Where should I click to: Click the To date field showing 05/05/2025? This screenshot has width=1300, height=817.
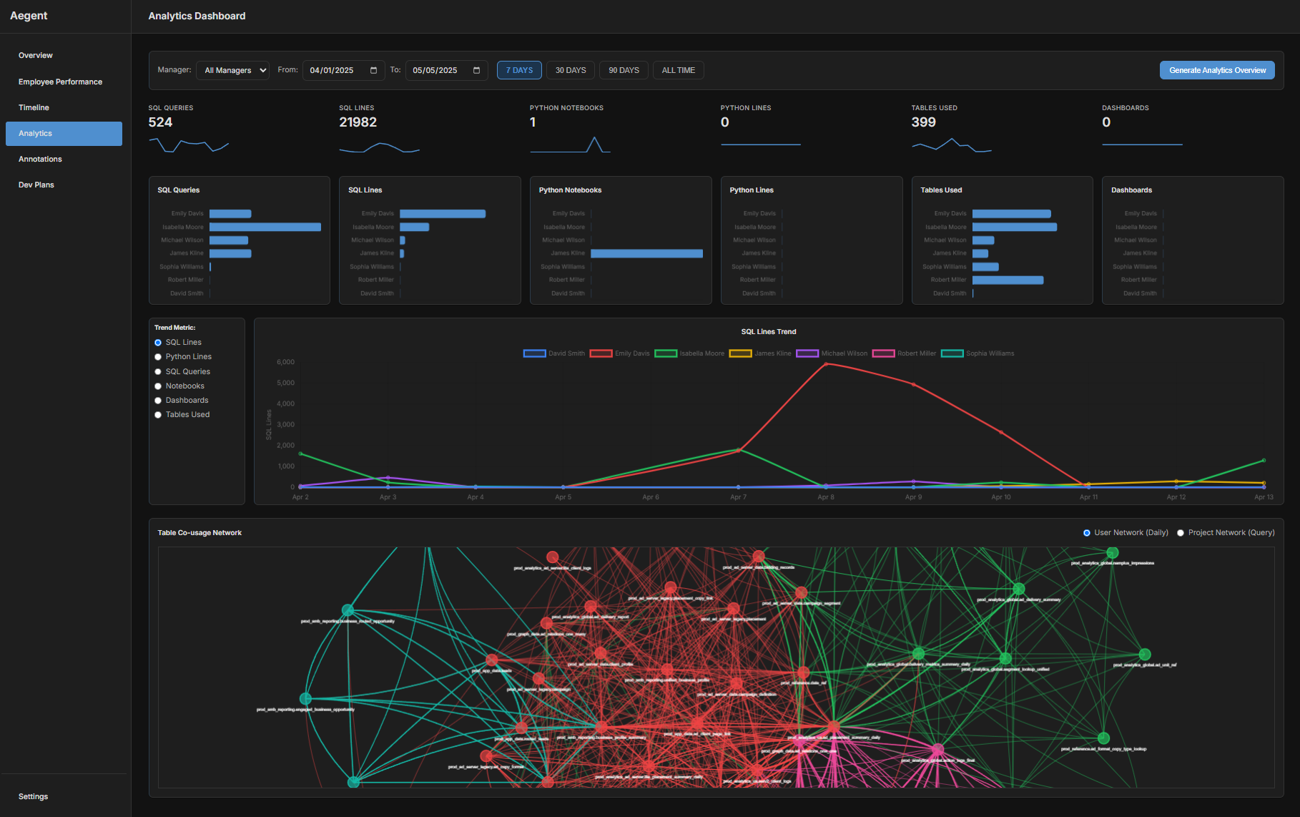pyautogui.click(x=438, y=70)
